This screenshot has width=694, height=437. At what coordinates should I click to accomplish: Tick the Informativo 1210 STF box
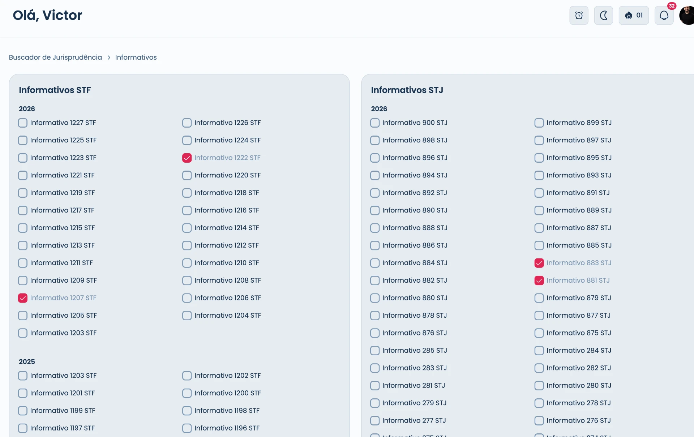pos(187,263)
